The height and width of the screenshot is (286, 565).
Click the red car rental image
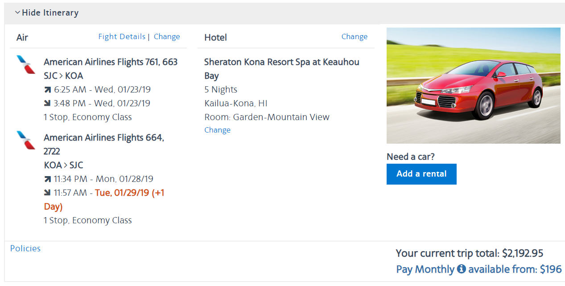473,85
